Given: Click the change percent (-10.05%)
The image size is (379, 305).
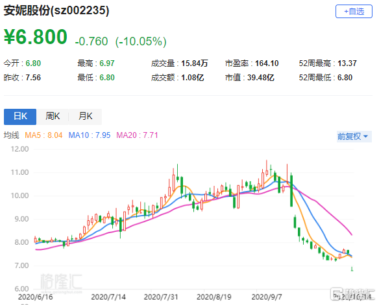Looking at the screenshot, I should click(141, 41).
